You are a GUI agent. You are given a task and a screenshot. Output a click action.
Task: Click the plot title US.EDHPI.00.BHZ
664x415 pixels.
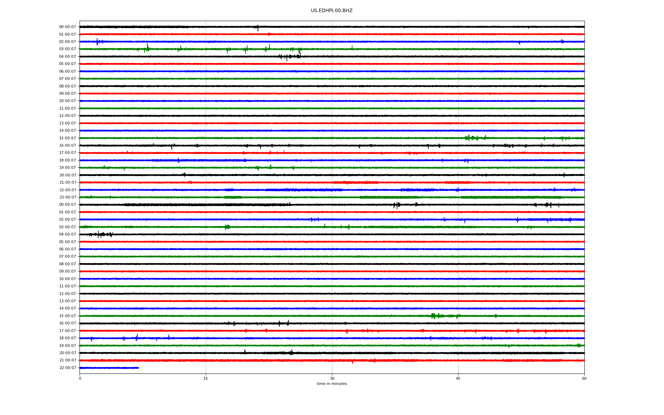(331, 11)
